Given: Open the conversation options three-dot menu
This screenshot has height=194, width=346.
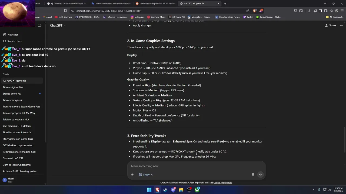Looking at the screenshot, I should point(342,25).
